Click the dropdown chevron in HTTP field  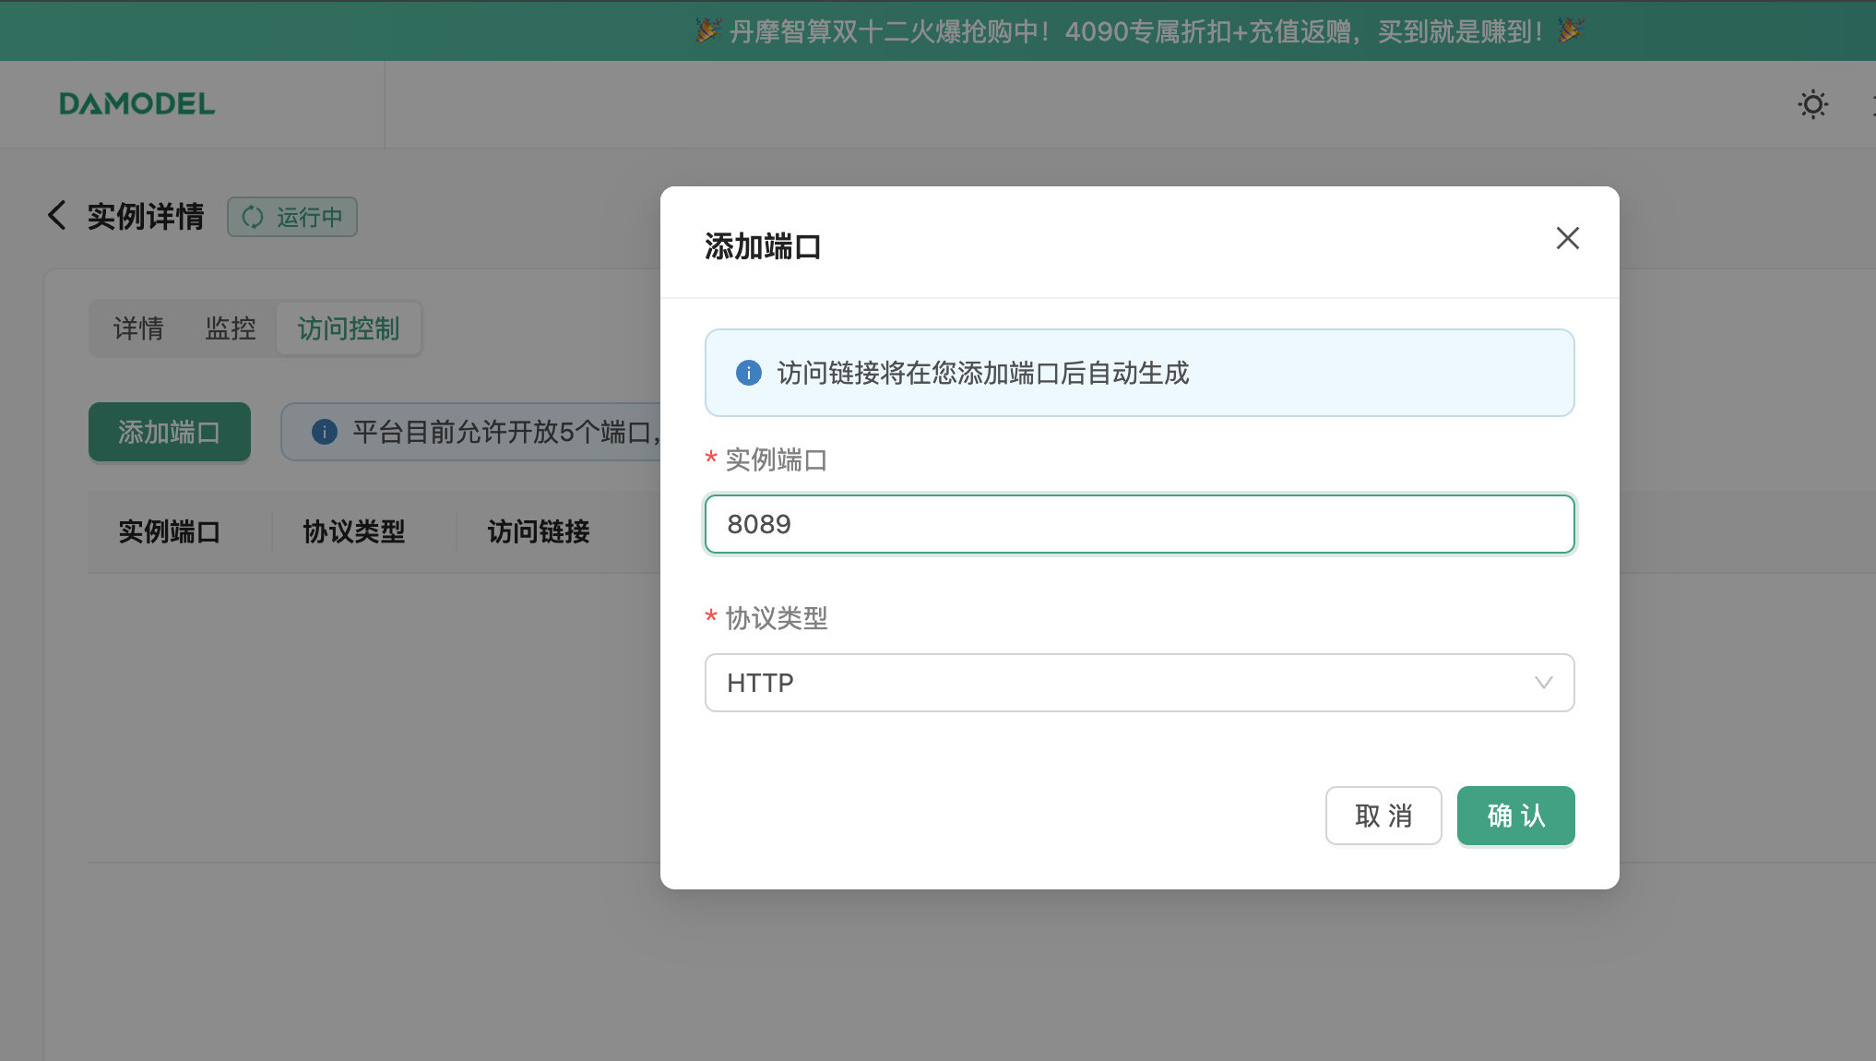click(x=1543, y=683)
